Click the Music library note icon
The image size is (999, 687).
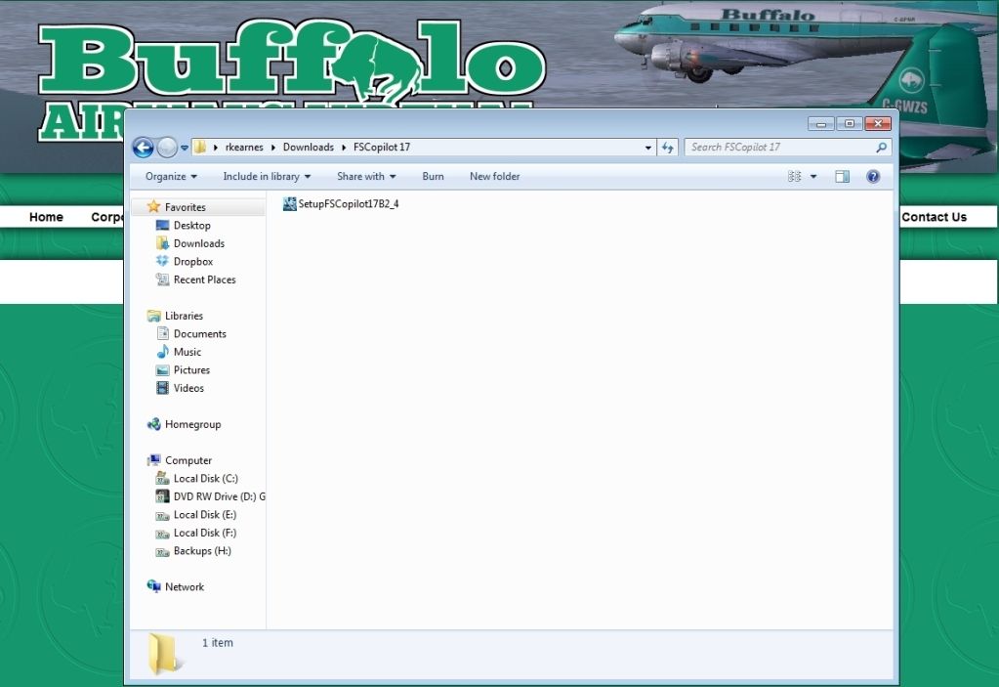pos(162,352)
